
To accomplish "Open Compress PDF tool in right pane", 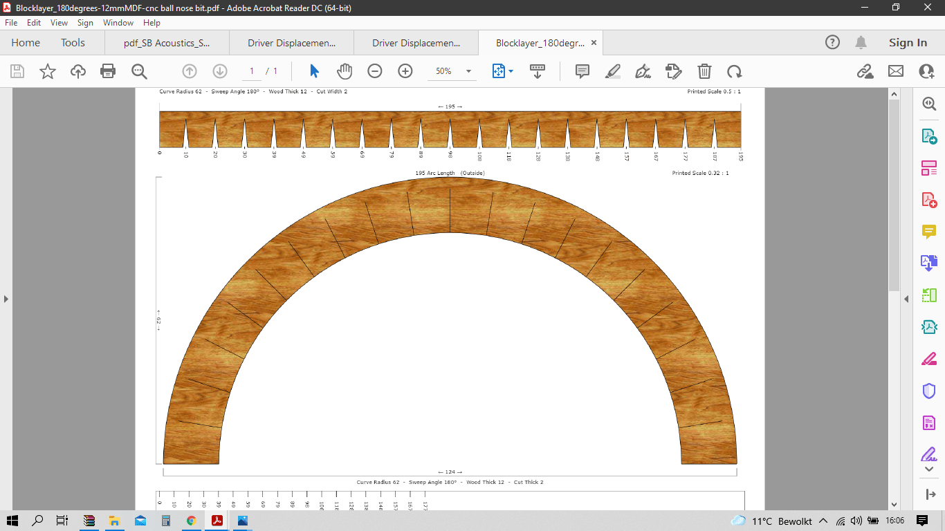I will pos(929,326).
